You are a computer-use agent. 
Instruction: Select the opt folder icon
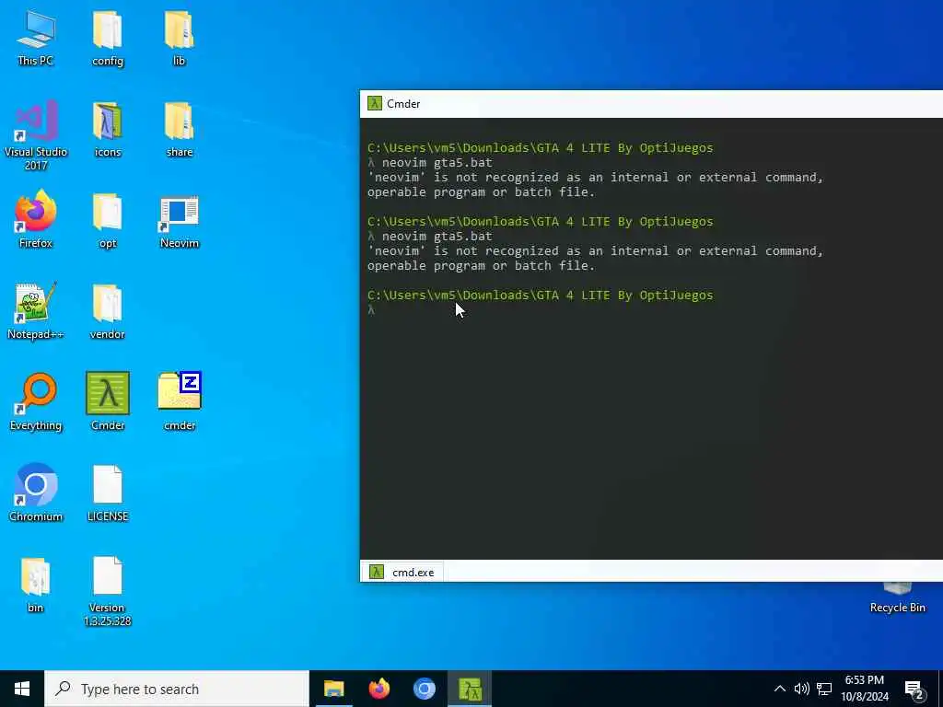(x=108, y=220)
